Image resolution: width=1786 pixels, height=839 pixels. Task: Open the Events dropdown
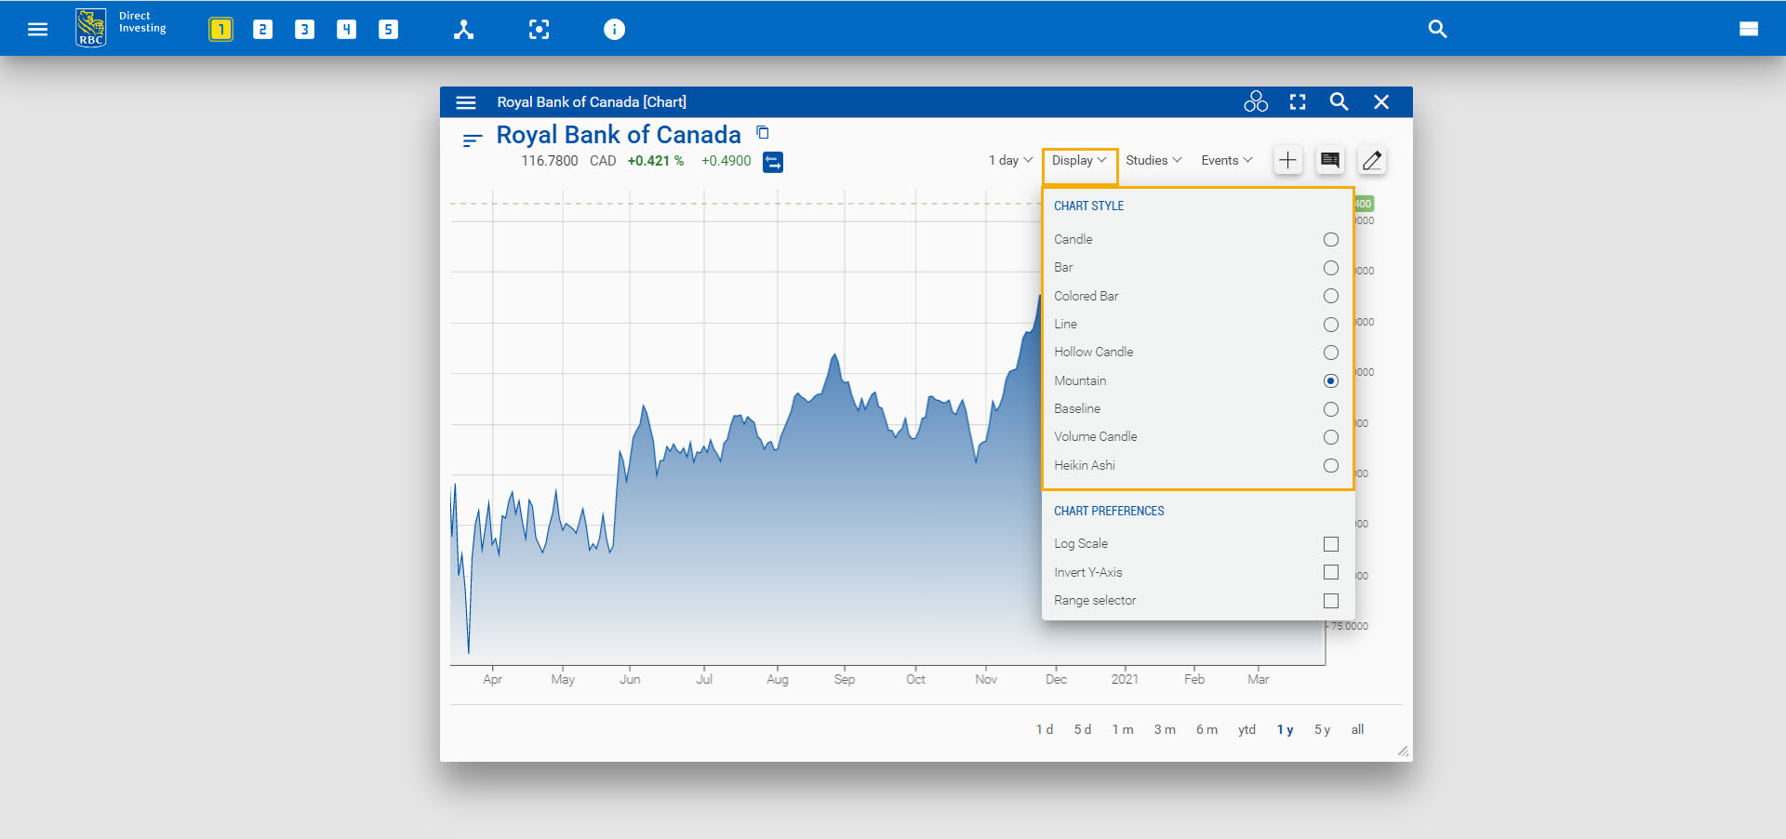click(1225, 160)
